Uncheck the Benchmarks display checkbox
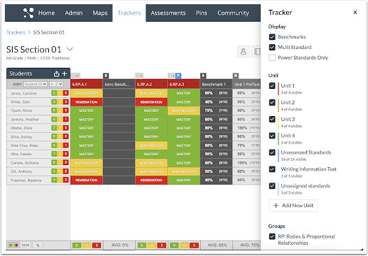This screenshot has width=368, height=256. pos(272,37)
